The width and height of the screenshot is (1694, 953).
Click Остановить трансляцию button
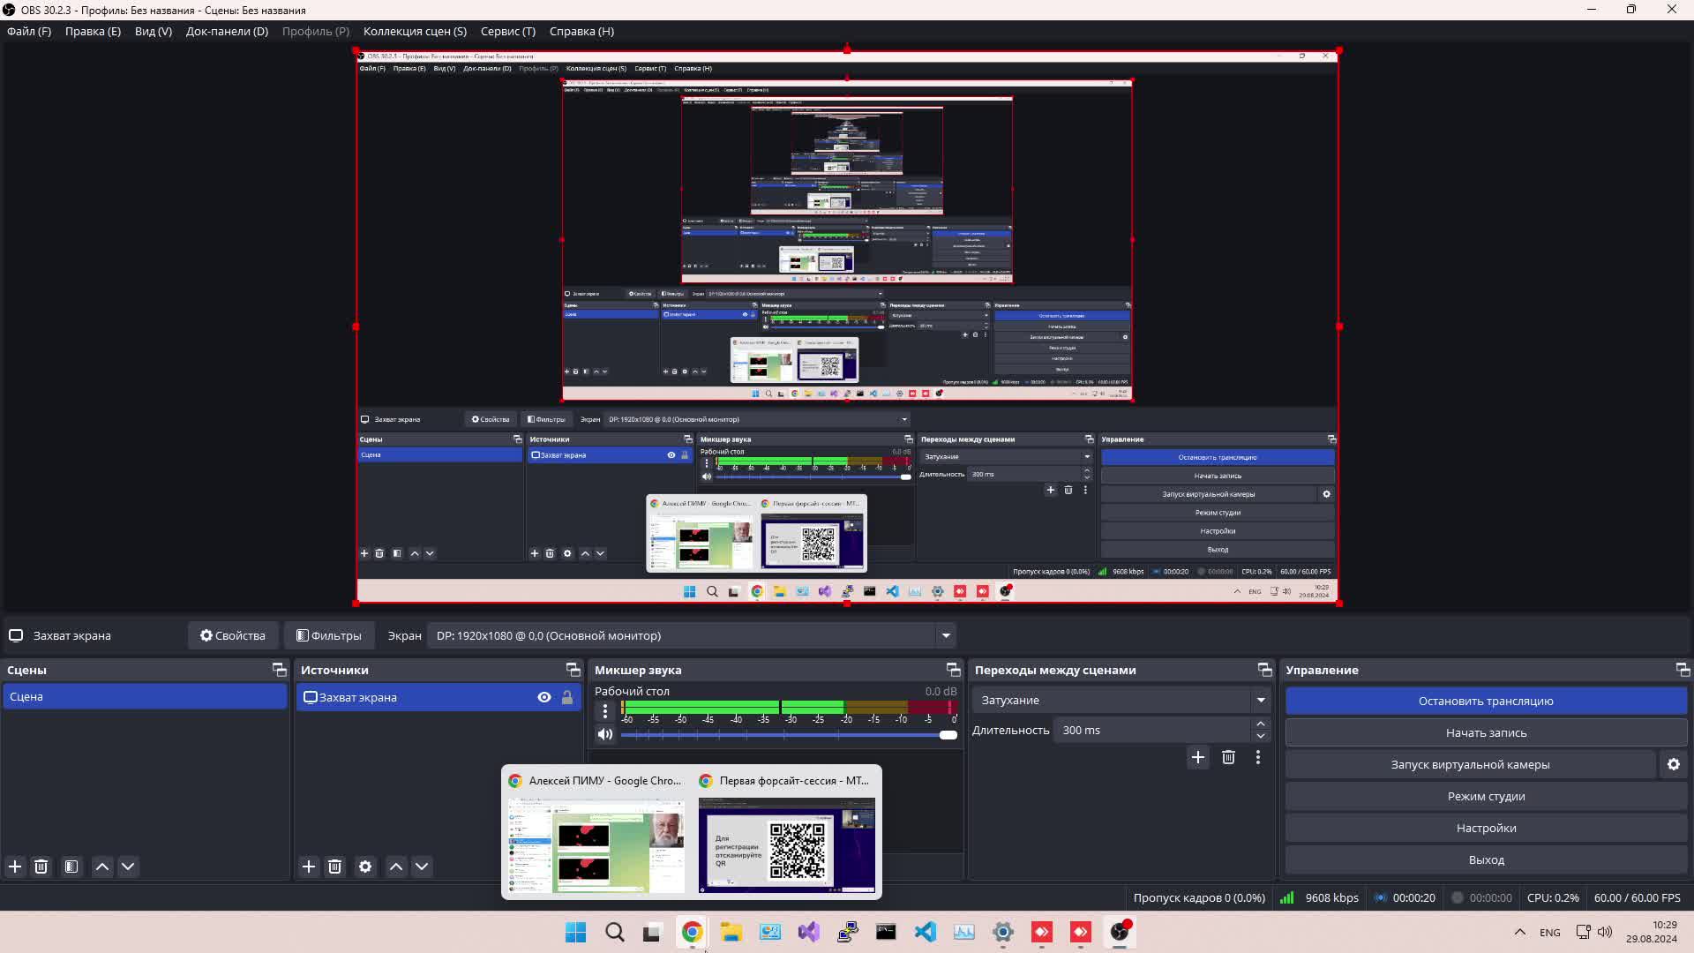click(x=1486, y=701)
